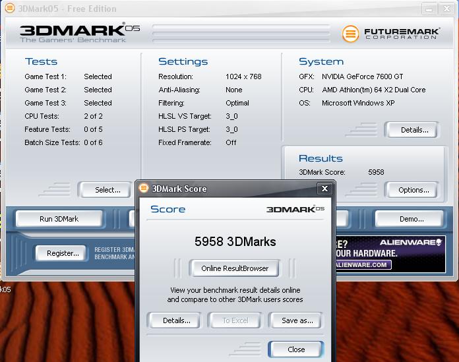
Task: Click the 'Results' section heading
Action: [321, 158]
